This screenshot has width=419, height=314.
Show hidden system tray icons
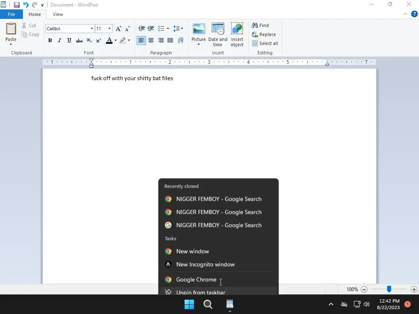(x=331, y=304)
